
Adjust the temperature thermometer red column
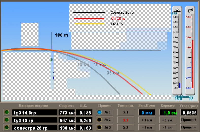[193, 63]
